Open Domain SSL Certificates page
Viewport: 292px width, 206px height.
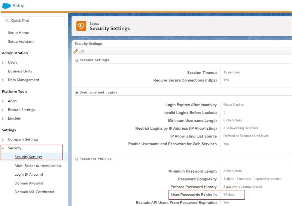[x=35, y=192]
